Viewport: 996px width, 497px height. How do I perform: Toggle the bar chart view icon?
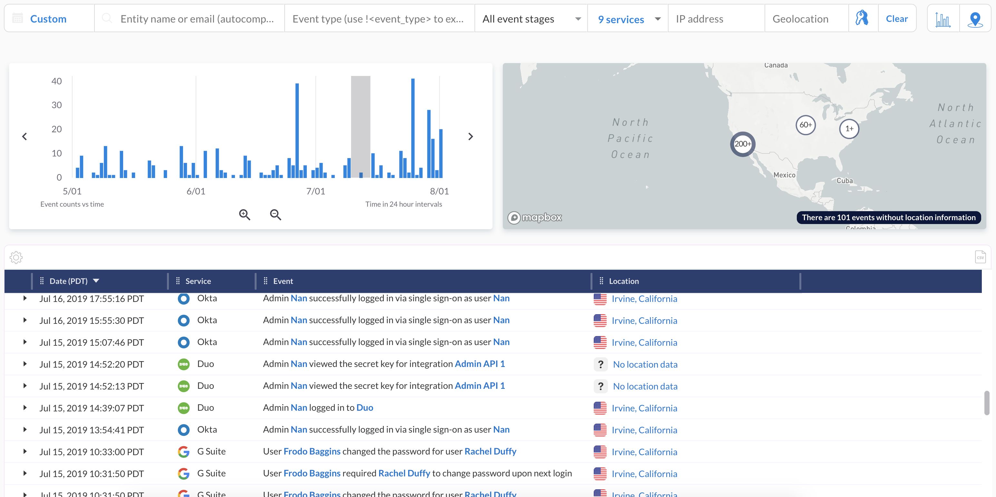coord(943,19)
